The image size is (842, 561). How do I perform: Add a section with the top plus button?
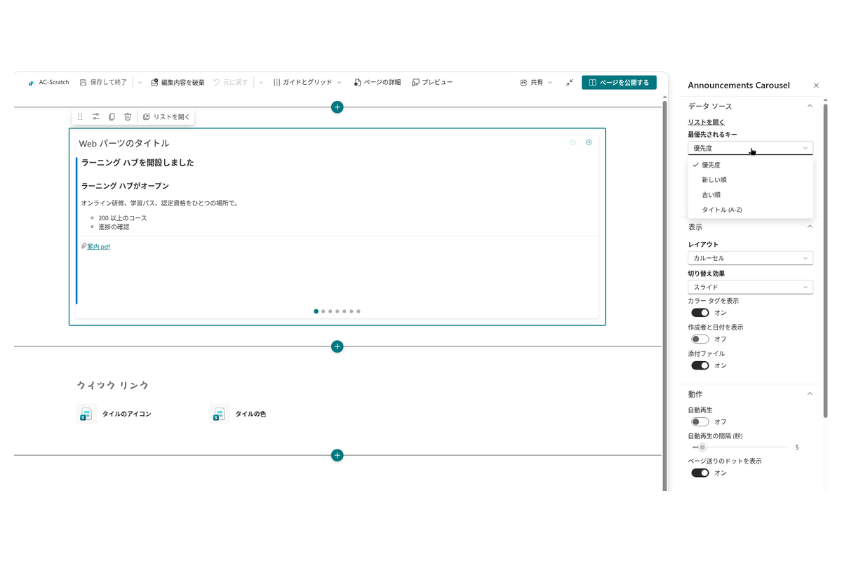[x=338, y=107]
